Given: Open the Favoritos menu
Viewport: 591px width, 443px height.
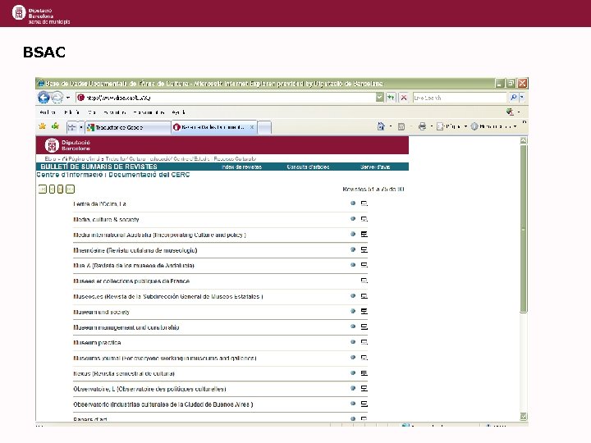Looking at the screenshot, I should pos(115,112).
